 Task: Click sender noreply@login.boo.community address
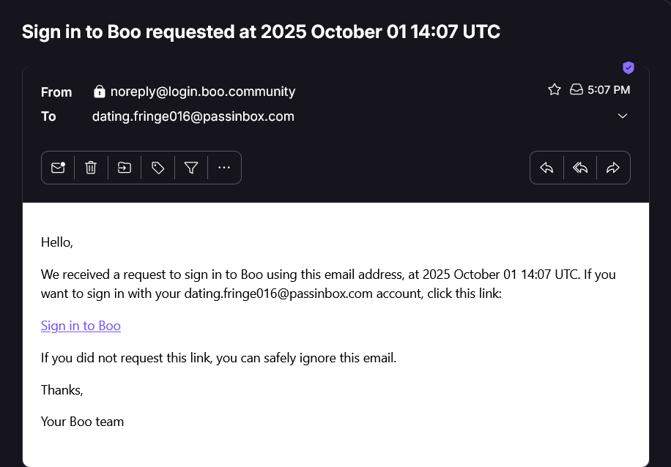203,91
